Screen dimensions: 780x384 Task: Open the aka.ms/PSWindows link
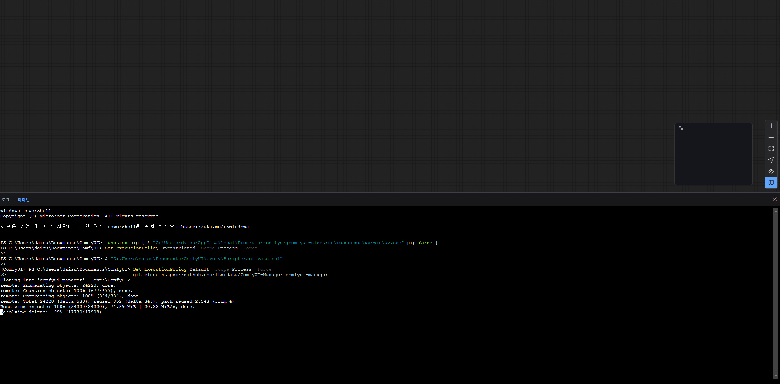pos(215,227)
